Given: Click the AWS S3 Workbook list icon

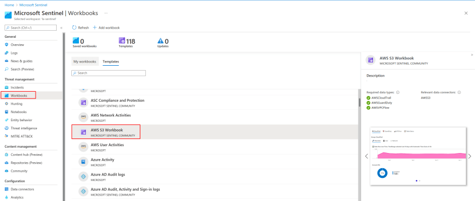Looking at the screenshot, I should 83,132.
